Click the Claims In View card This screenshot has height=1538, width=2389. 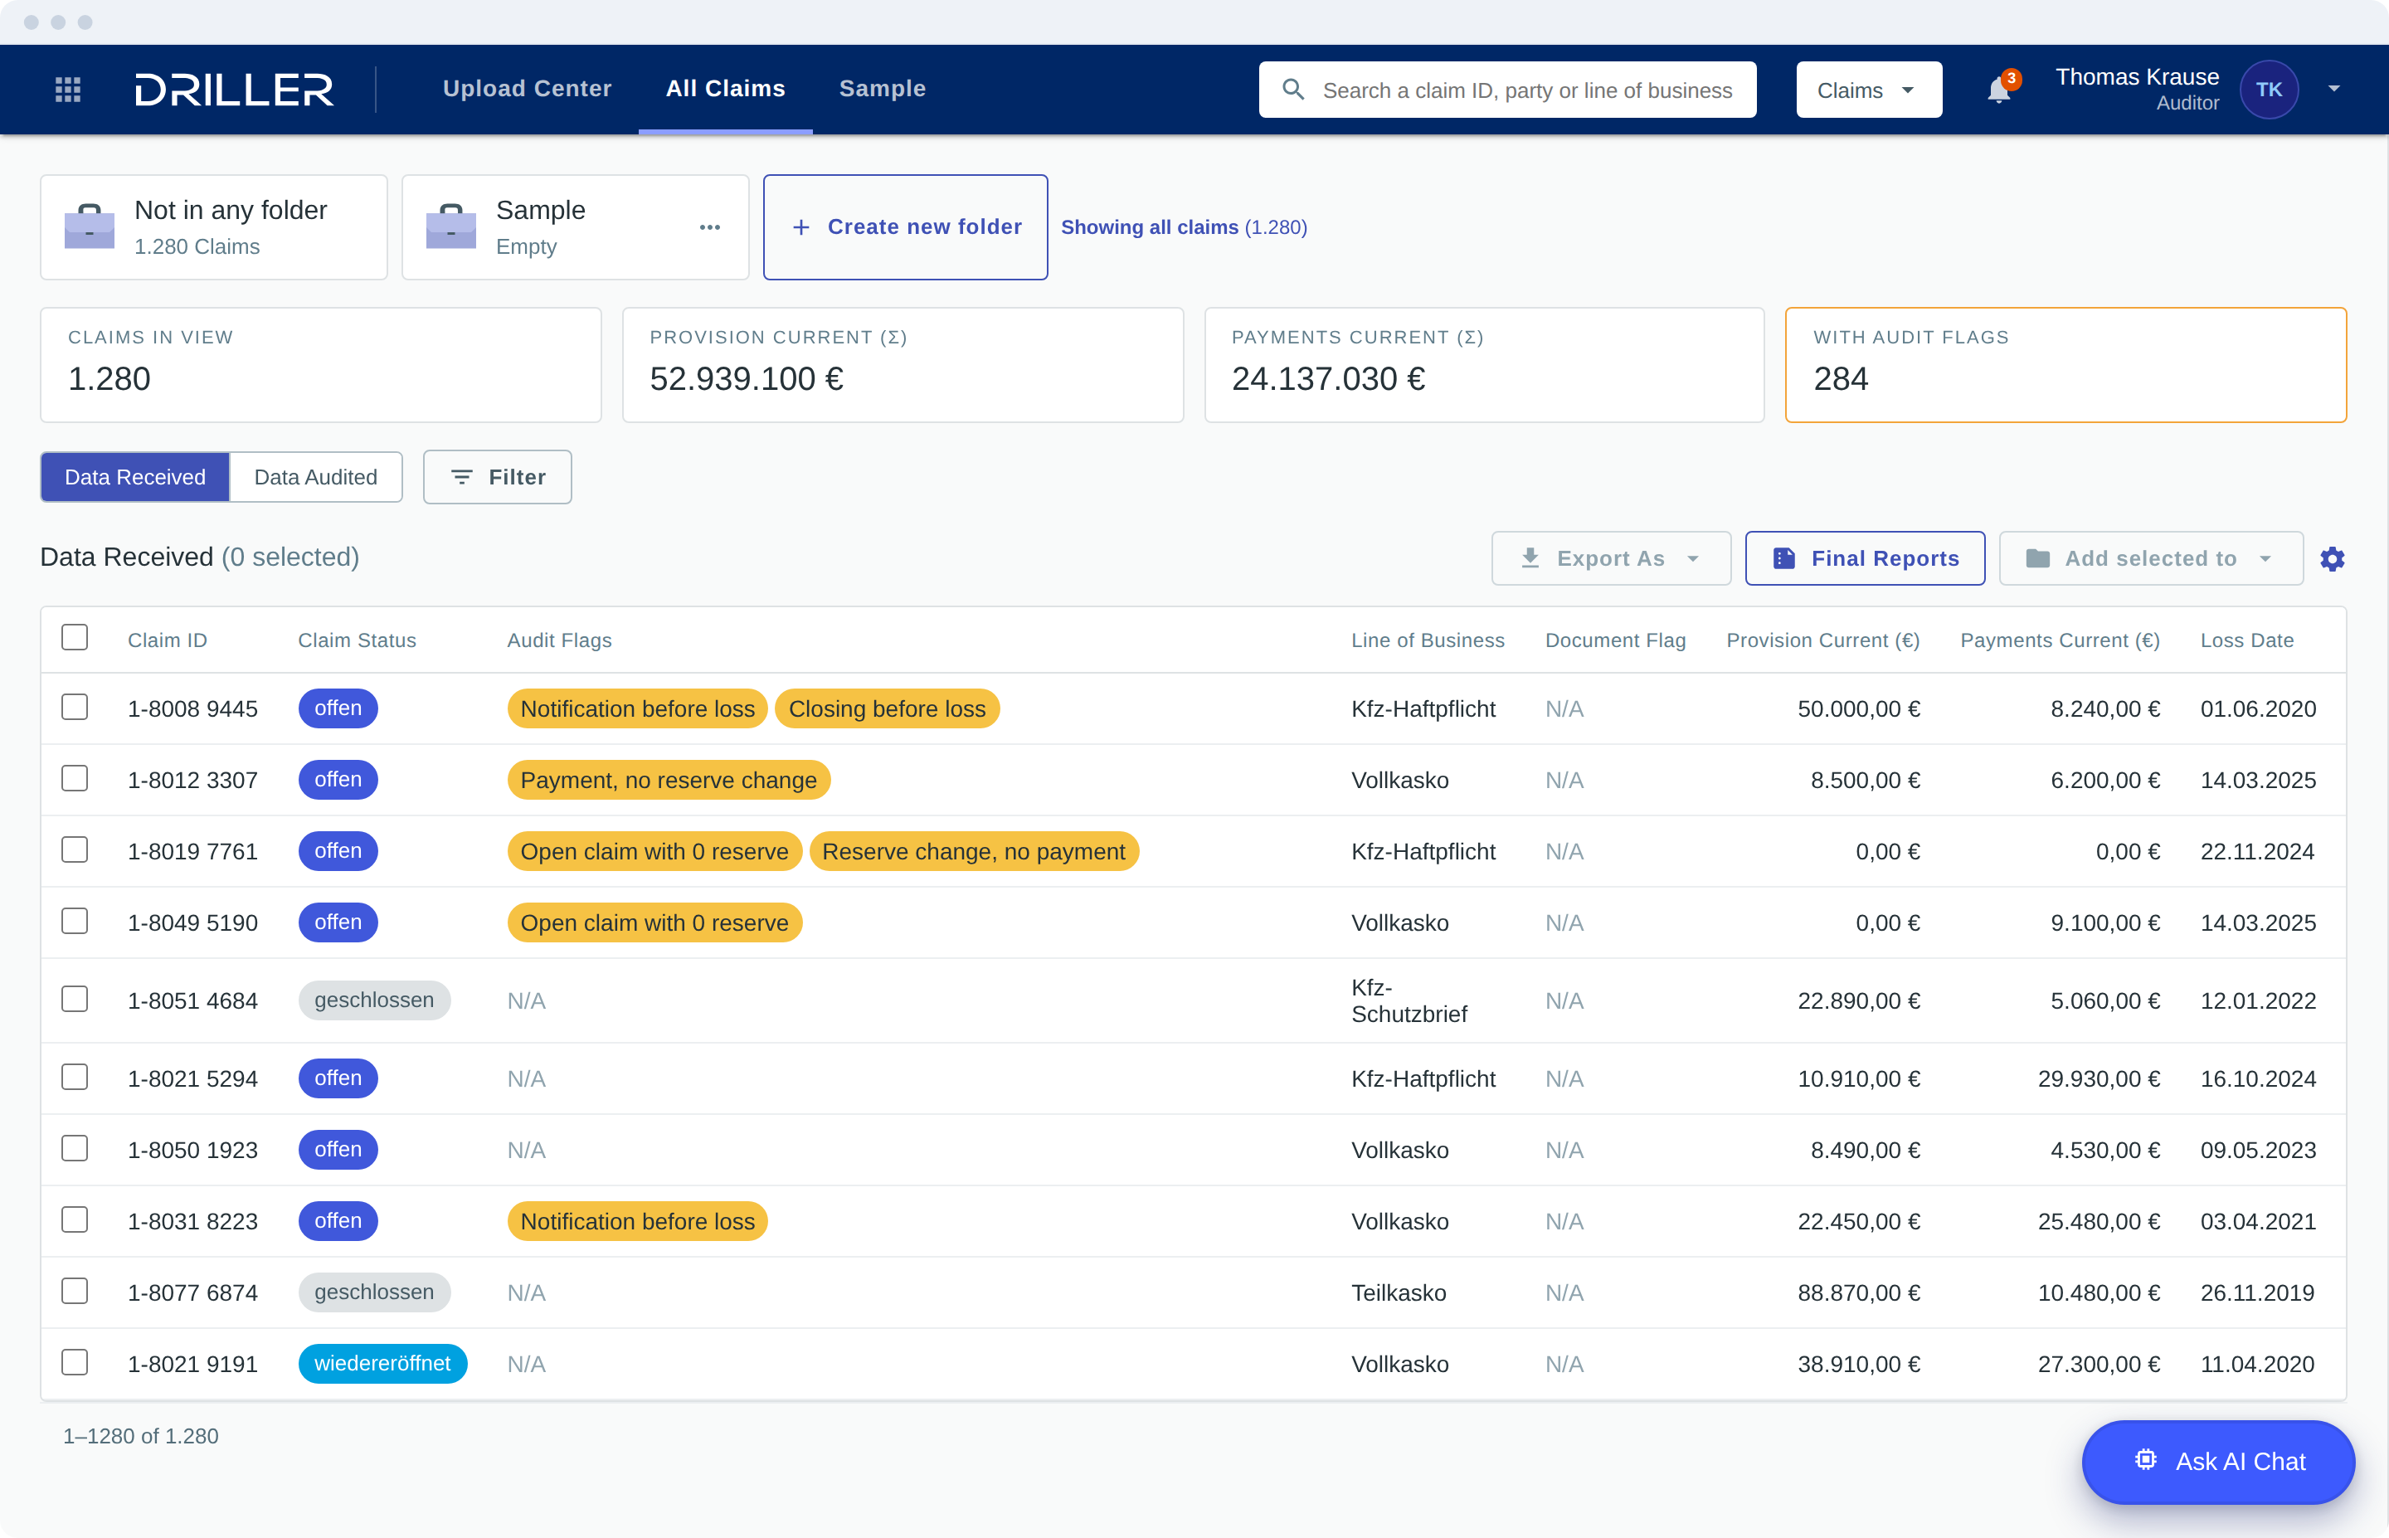(320, 364)
